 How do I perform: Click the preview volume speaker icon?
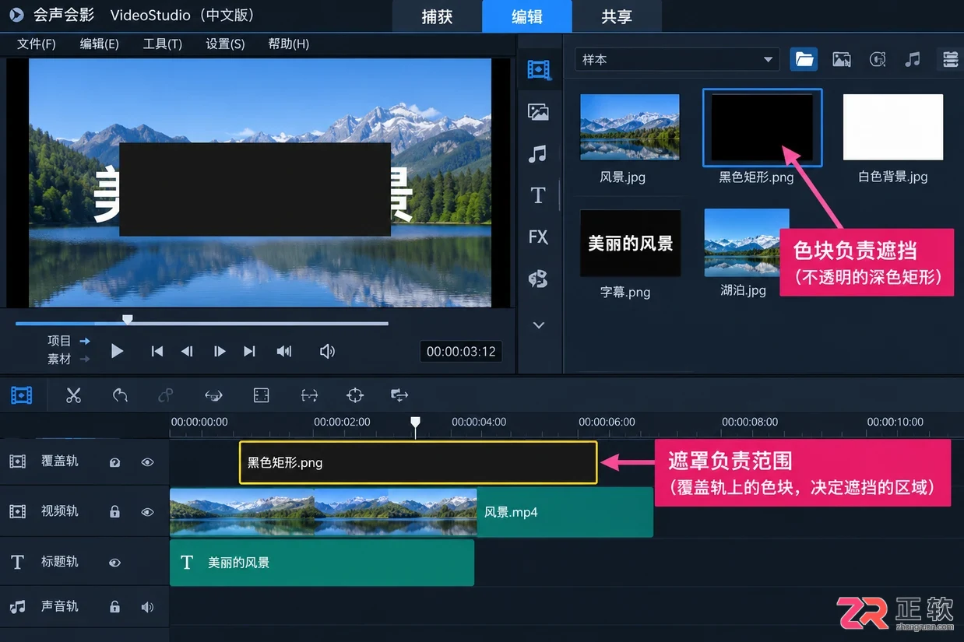327,352
